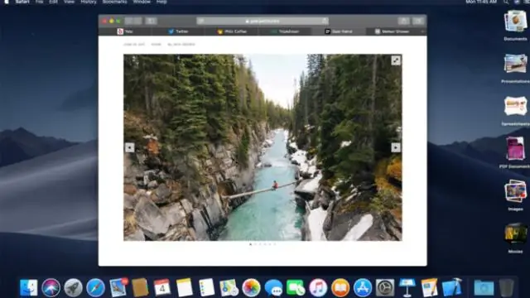Click the Safari address bar field
The width and height of the screenshot is (530, 298).
click(263, 21)
